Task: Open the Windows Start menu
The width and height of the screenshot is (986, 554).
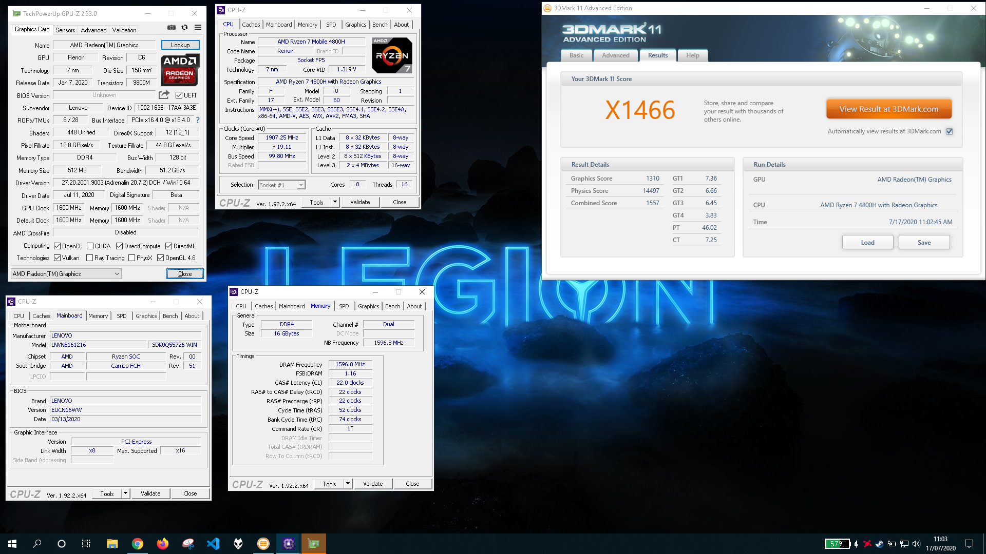Action: (x=12, y=544)
